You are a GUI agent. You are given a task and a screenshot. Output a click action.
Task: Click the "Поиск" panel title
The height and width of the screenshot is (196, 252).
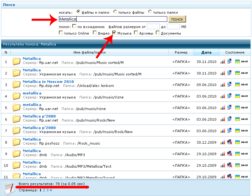click(9, 5)
